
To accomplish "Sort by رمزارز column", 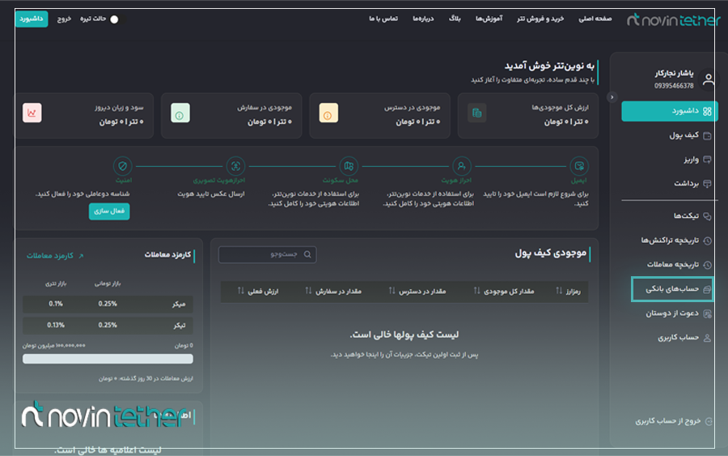I will click(569, 291).
